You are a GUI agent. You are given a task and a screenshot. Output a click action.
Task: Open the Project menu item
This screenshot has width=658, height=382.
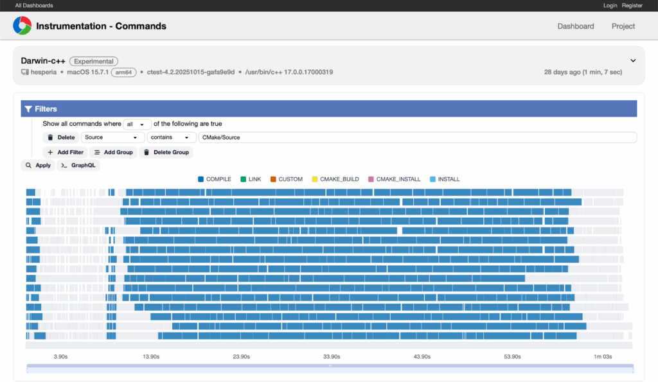[623, 26]
